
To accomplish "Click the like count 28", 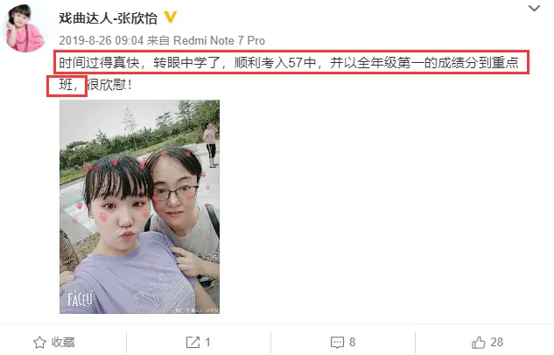I will coord(497,342).
